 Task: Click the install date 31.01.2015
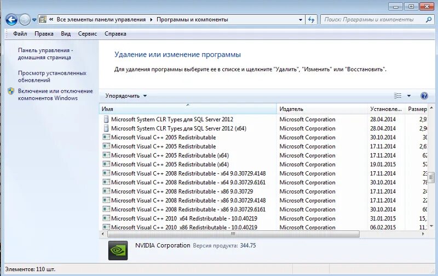[x=383, y=218]
